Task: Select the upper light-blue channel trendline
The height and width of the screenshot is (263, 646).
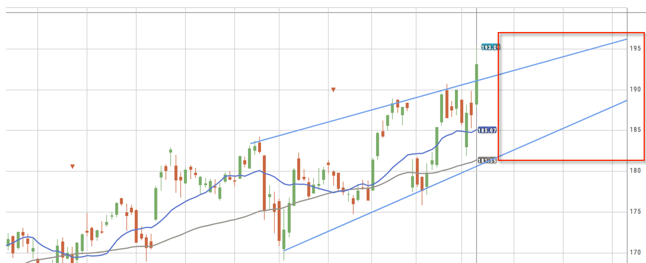Action: 356,115
